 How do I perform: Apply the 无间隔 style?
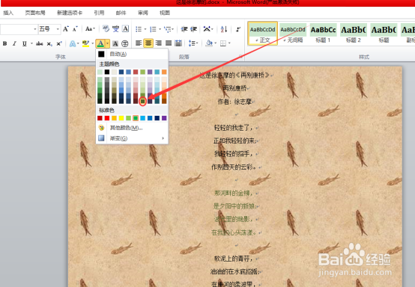click(x=293, y=34)
